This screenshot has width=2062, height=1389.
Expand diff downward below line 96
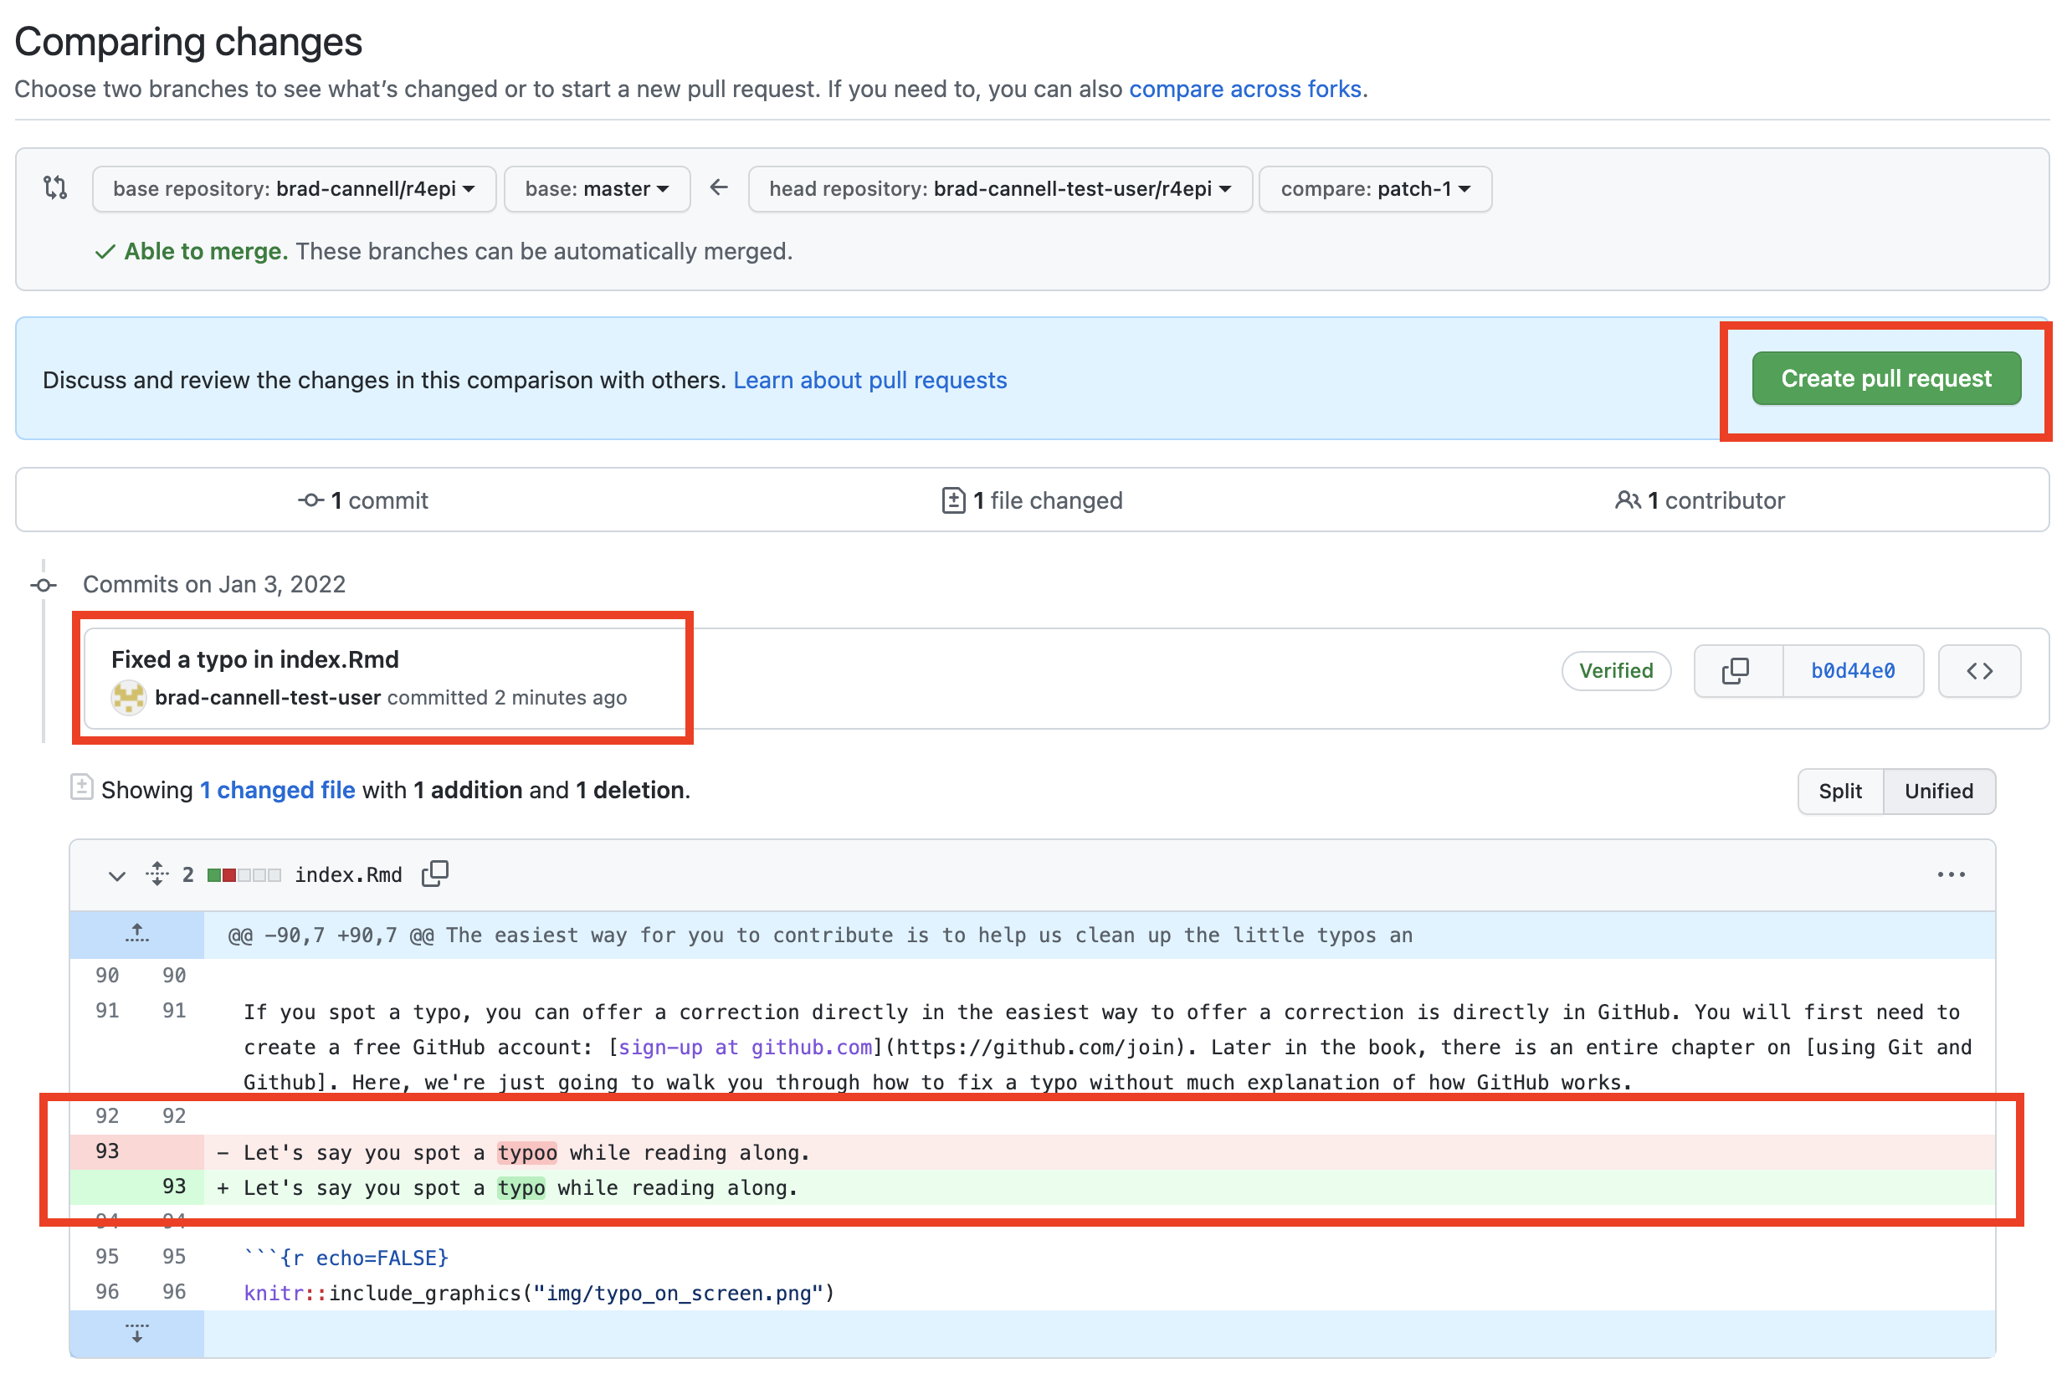136,1334
